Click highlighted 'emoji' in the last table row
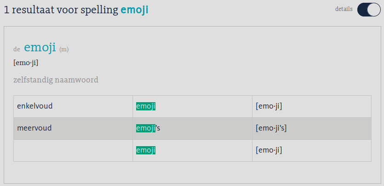The image size is (384, 186). [x=146, y=150]
